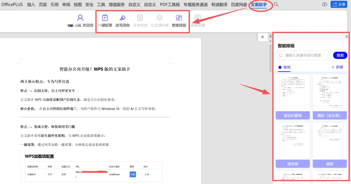
Task: Click the scroll-up arrow of document scrollbar
Action: click(x=270, y=41)
